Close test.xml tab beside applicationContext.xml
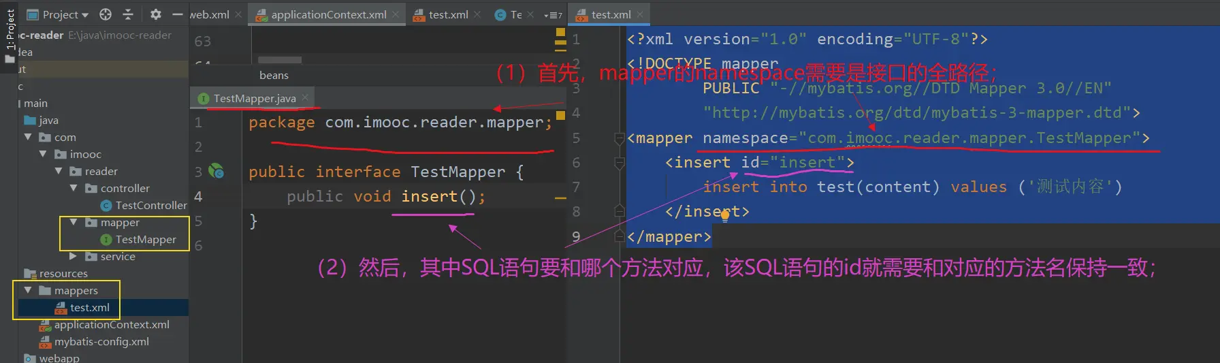The image size is (1220, 363). click(x=477, y=14)
